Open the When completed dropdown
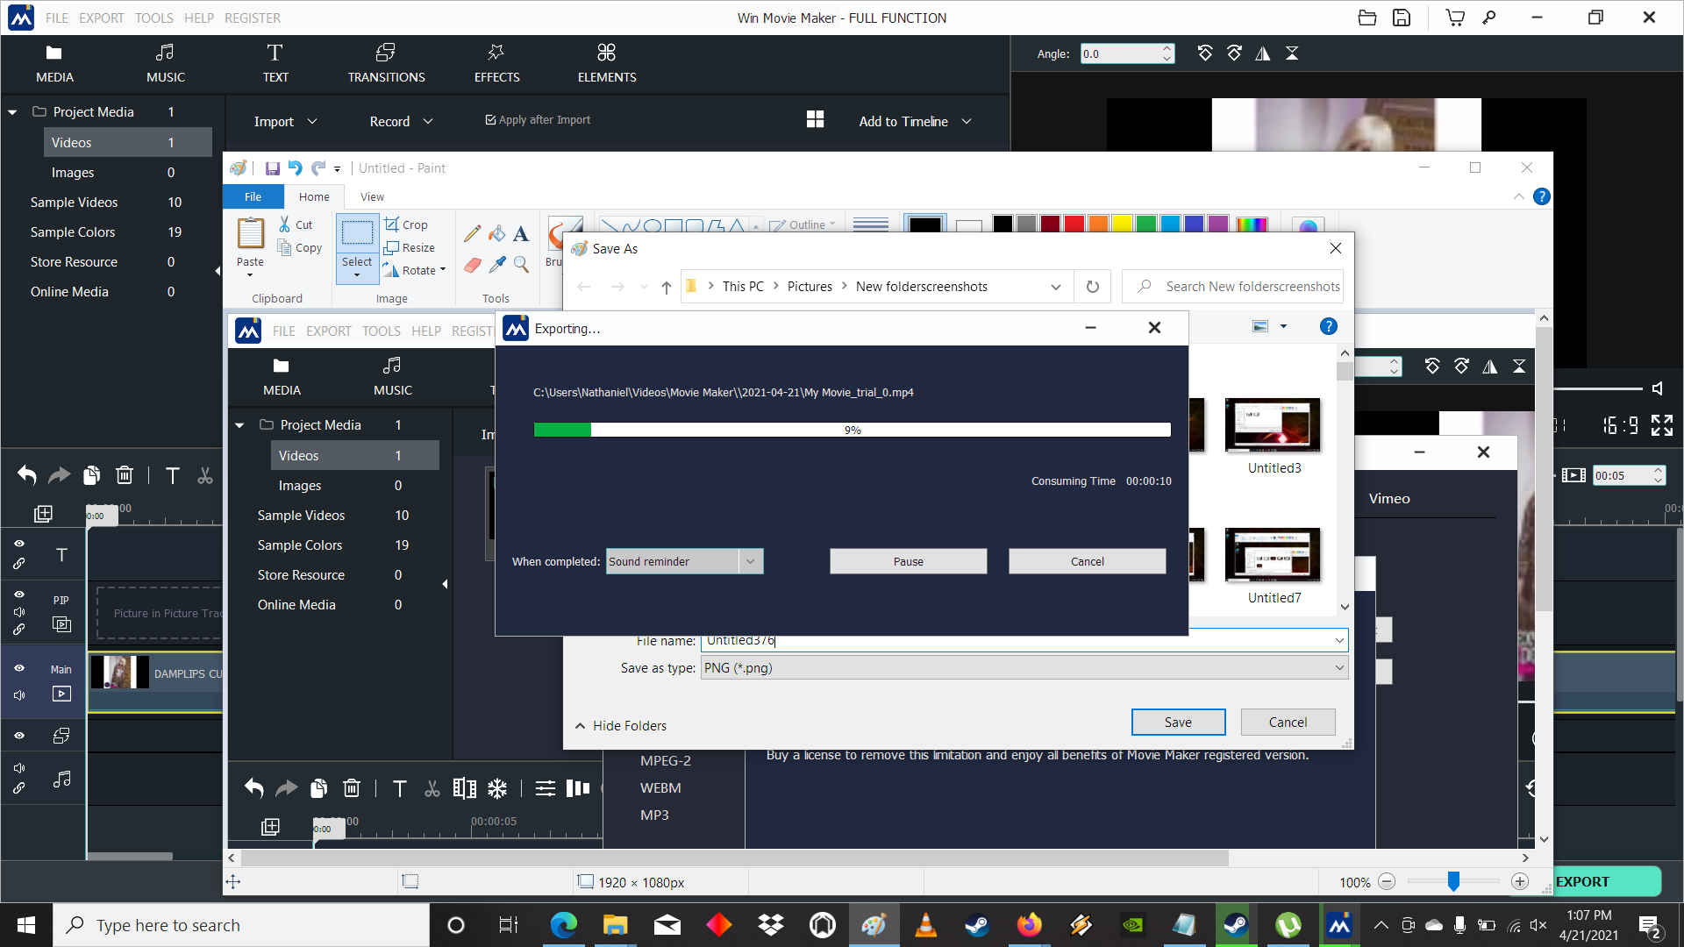The image size is (1684, 947). click(x=750, y=561)
